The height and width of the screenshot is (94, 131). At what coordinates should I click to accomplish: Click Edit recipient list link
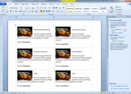pyautogui.click(x=120, y=41)
